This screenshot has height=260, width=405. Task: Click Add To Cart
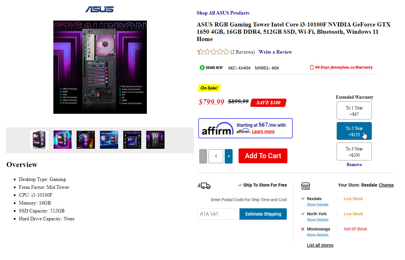coord(263,156)
